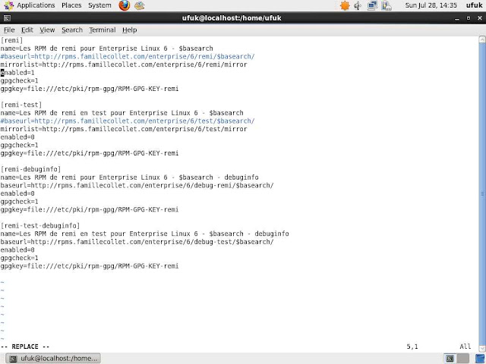Image resolution: width=486 pixels, height=364 pixels.
Task: Click the terminal scrollbar down arrow
Action: 482,349
